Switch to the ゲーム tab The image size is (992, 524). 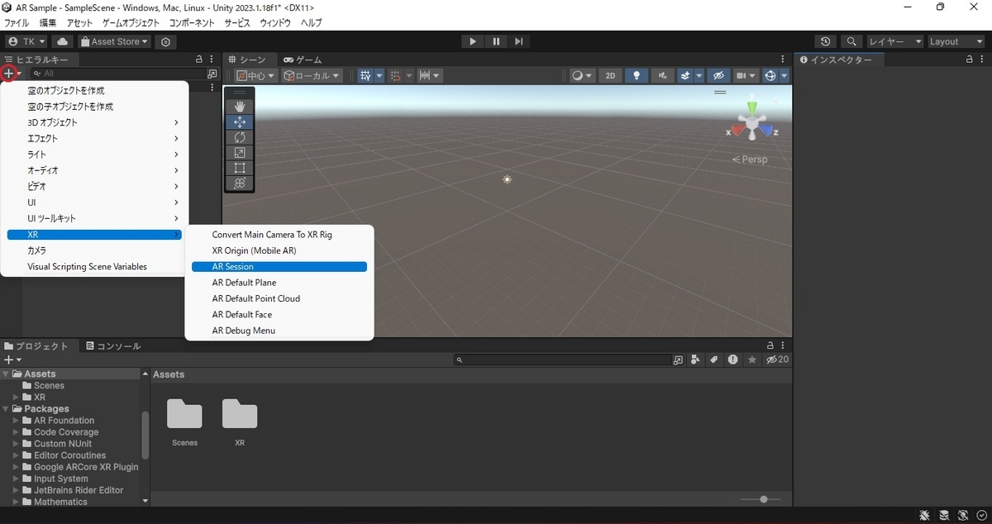coord(303,60)
